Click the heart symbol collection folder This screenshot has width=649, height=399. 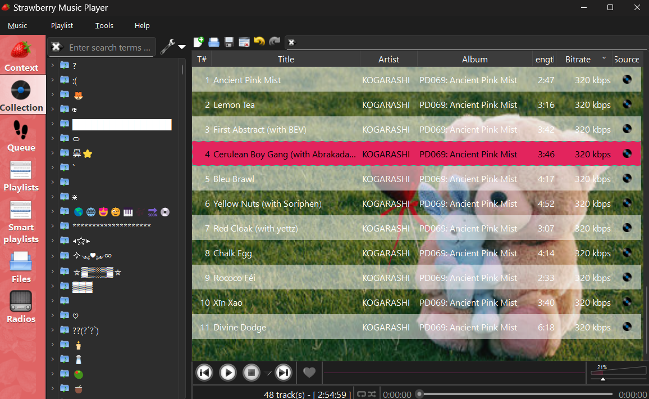point(75,316)
